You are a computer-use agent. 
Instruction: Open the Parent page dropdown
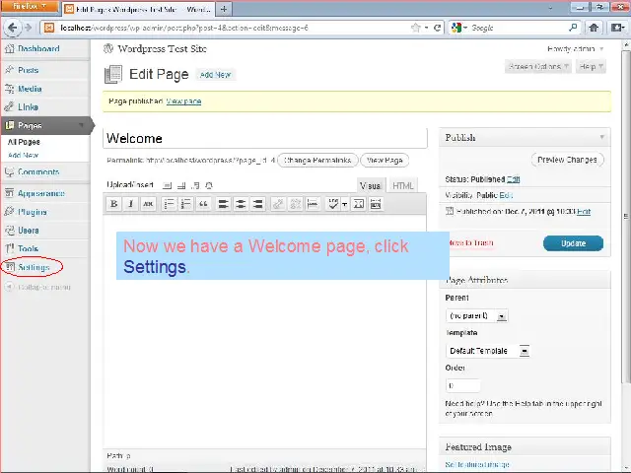point(477,316)
